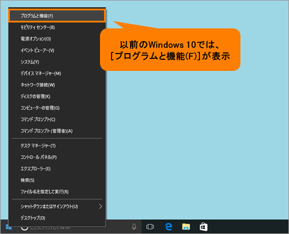Open プログラムと機能(F) menu entry
Screen dimensions: 289x234
(57, 16)
